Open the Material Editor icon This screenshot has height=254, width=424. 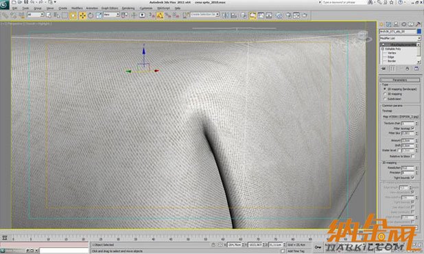click(x=279, y=15)
